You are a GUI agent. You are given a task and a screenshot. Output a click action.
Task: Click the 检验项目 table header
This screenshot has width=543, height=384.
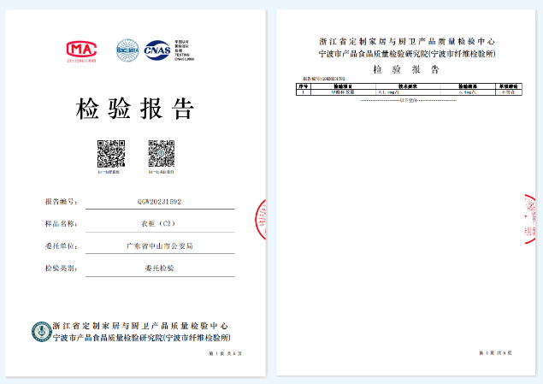coord(343,86)
